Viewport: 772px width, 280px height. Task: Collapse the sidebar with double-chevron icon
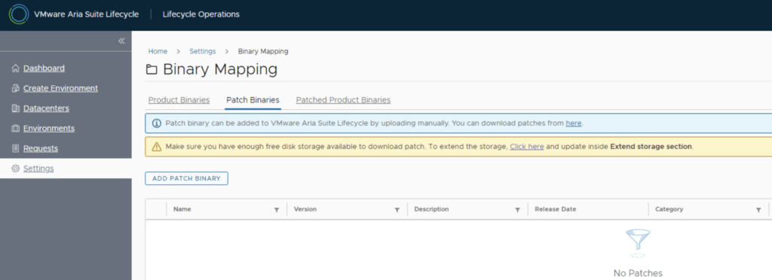pyautogui.click(x=121, y=41)
